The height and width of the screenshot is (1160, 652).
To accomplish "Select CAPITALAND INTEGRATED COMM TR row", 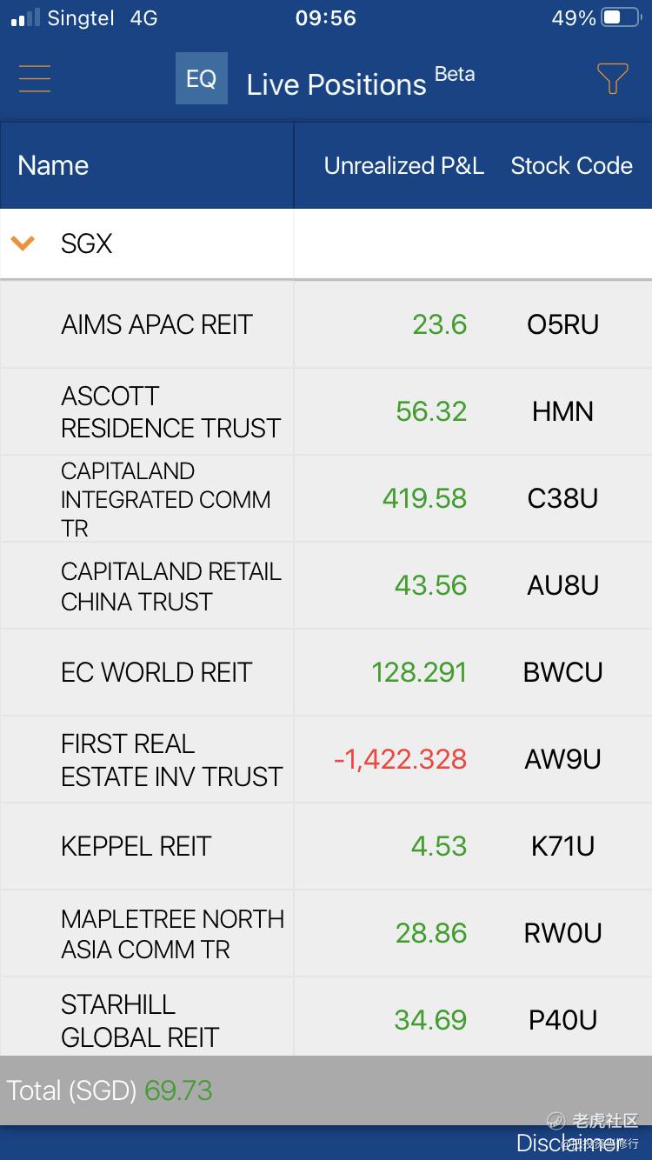I will coord(165,498).
